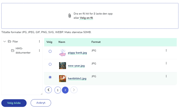The image size is (180, 109).
Task: Select the new-year.jpg radio button
Action: (x=50, y=64)
